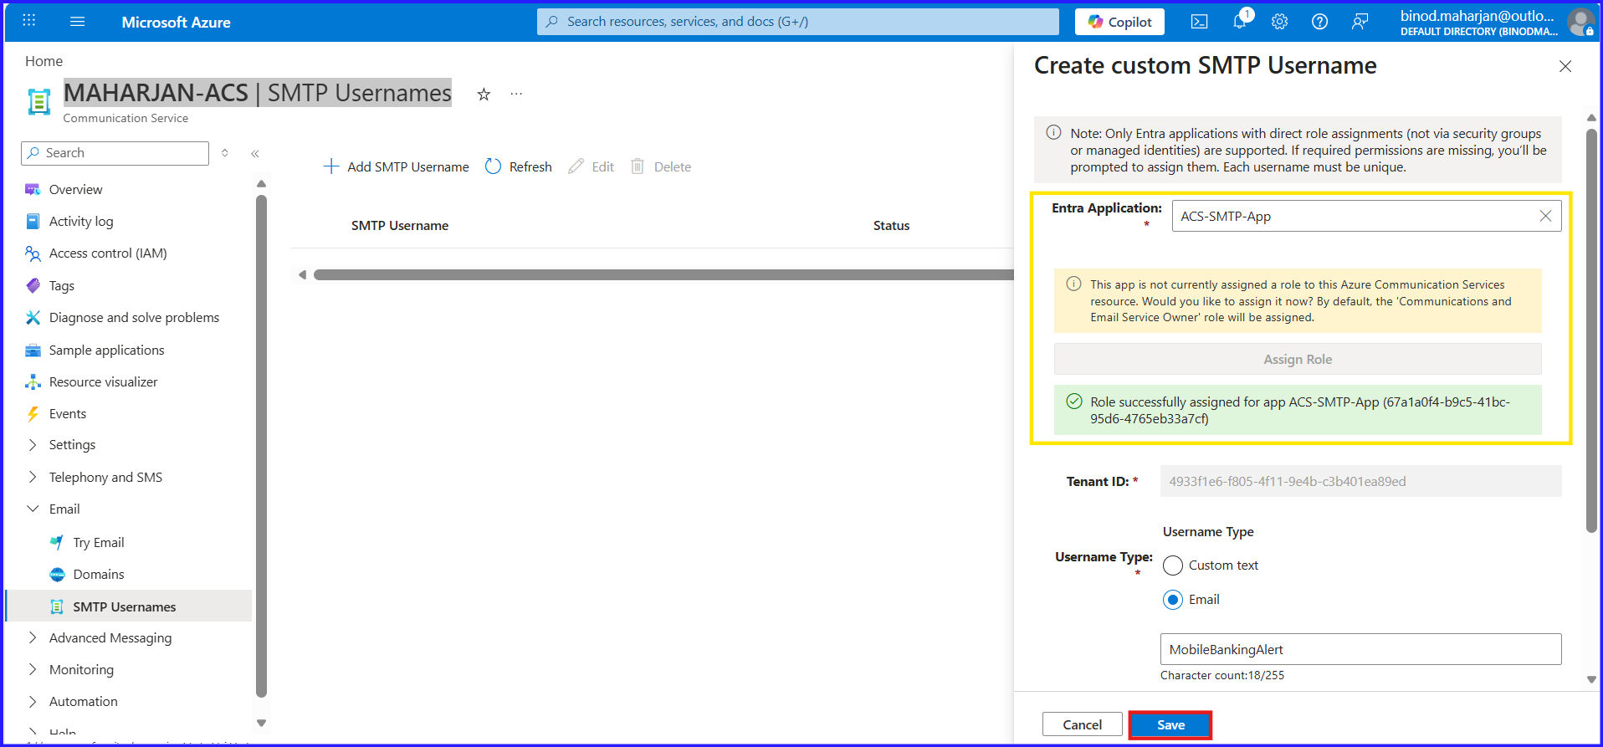The width and height of the screenshot is (1603, 747).
Task: Click the Delete toolbar command
Action: [661, 166]
